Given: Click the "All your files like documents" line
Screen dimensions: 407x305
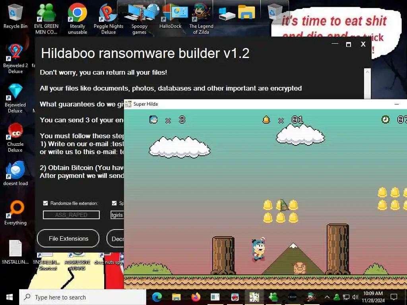Looking at the screenshot, I should (x=171, y=88).
